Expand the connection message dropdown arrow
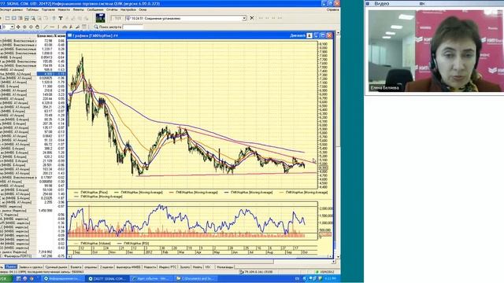This screenshot has width=504, height=283. tap(244, 18)
